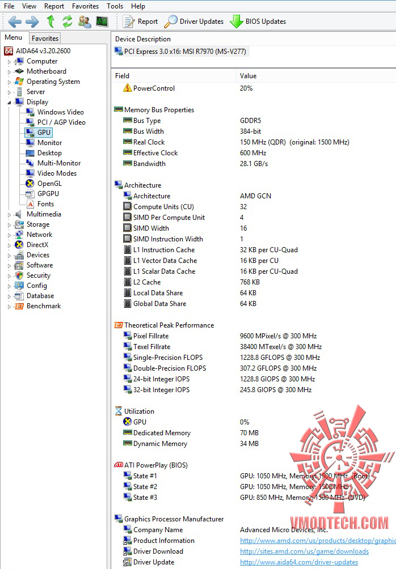Expand the Devices tree node

tap(10, 255)
